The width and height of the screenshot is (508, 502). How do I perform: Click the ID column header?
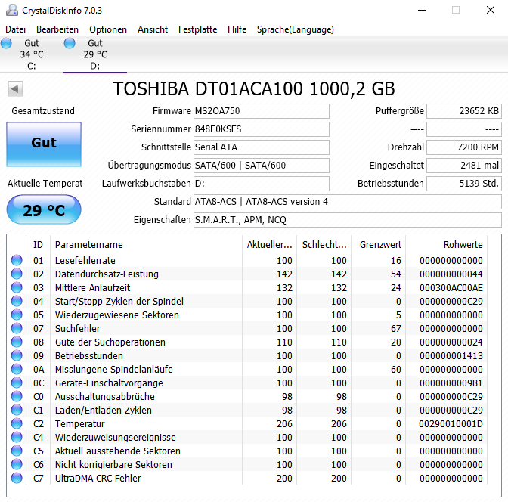39,245
